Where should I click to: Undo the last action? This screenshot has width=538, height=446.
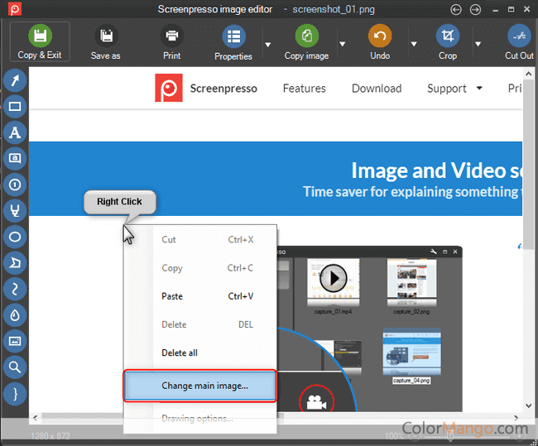(x=380, y=42)
